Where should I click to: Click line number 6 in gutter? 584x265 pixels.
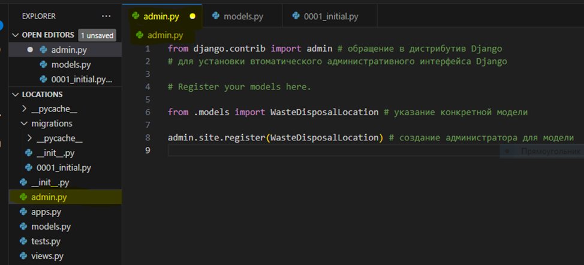click(x=148, y=112)
